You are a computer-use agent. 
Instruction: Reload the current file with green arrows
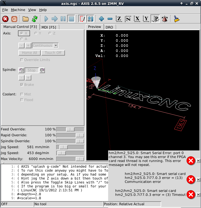tap(35, 19)
